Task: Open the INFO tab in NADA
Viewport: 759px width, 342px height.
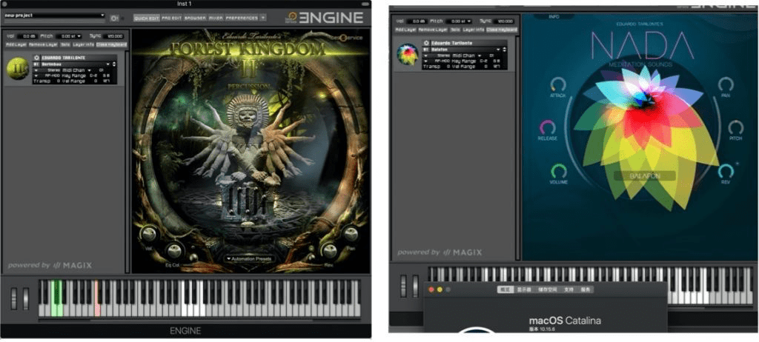Action: point(554,16)
